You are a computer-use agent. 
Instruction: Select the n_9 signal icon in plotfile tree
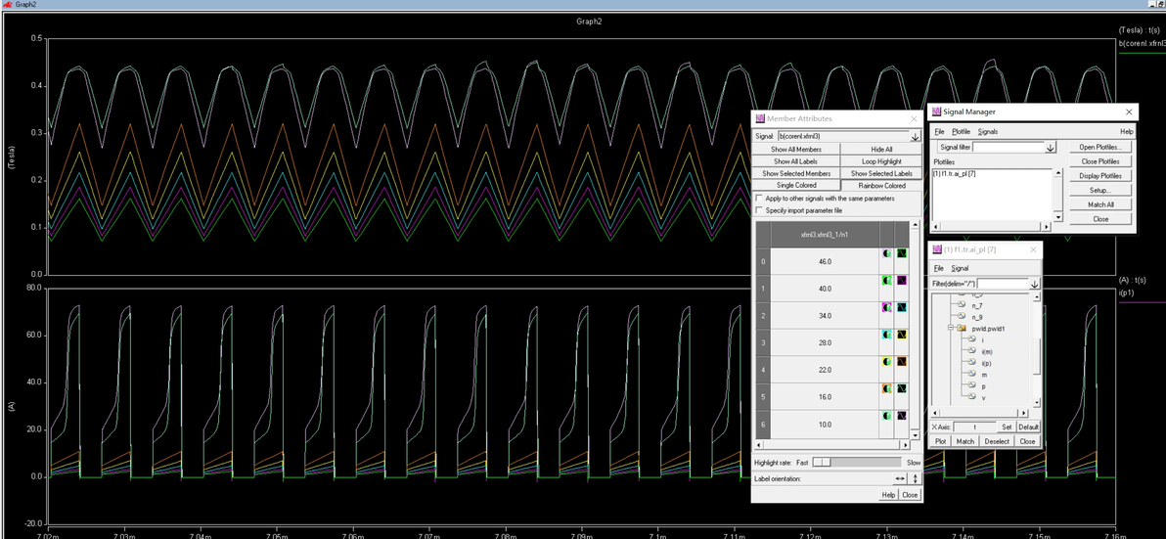coord(961,317)
